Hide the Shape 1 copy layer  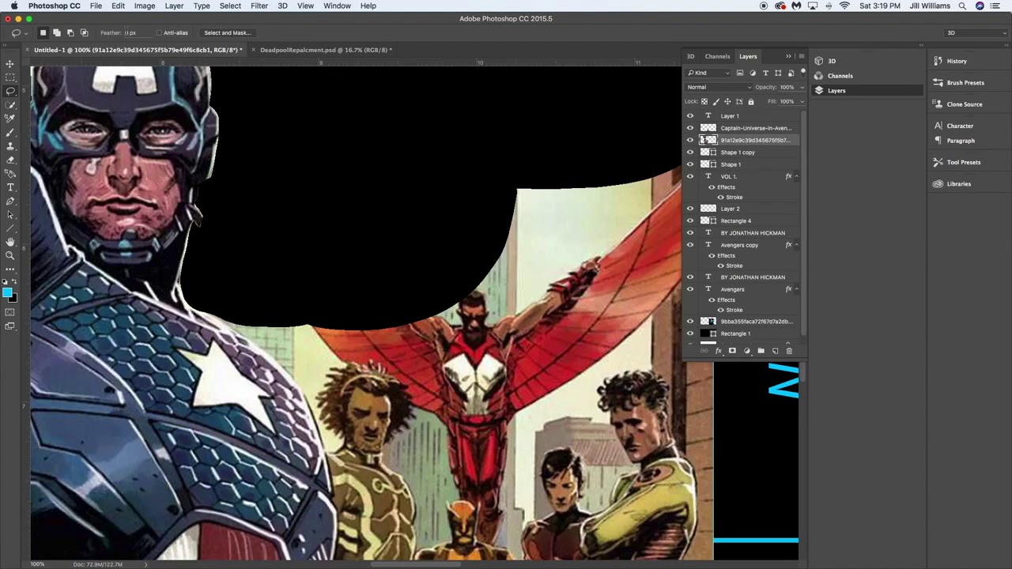coord(690,152)
